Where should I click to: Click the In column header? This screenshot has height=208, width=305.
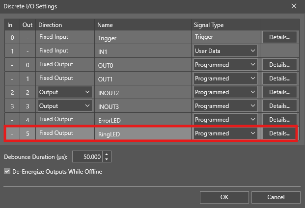tap(12, 25)
